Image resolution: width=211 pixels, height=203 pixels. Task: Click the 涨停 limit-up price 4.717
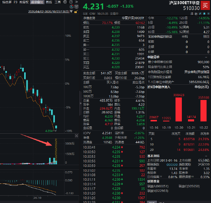tap(109, 124)
